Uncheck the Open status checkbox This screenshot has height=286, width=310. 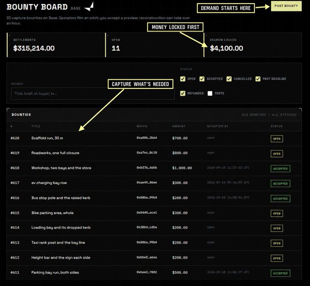click(x=183, y=79)
